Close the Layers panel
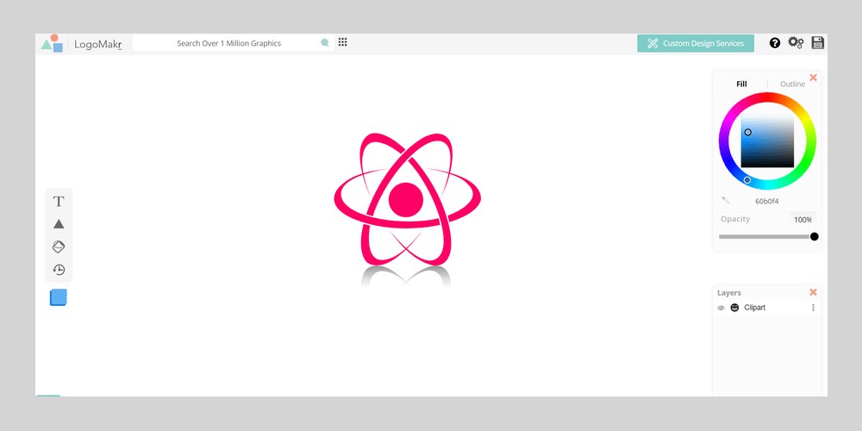 [814, 292]
